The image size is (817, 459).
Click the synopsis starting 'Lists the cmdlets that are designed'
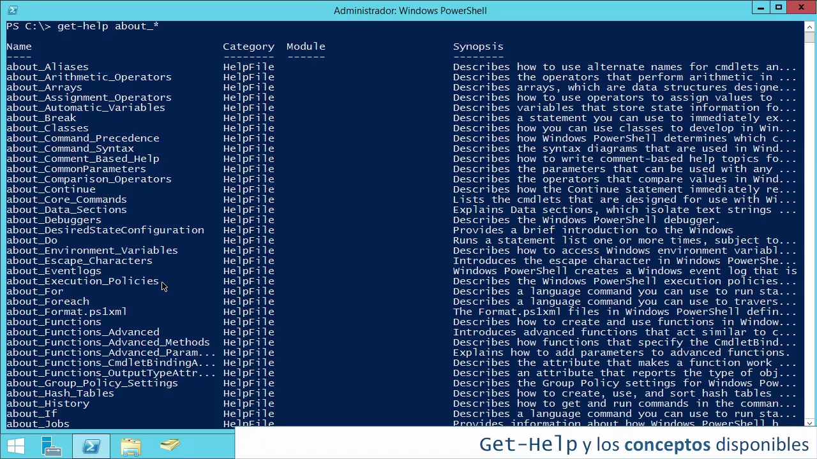(625, 200)
